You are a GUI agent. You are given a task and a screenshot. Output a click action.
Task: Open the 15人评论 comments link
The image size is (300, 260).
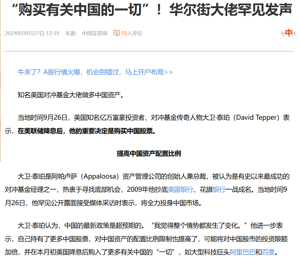(132, 33)
